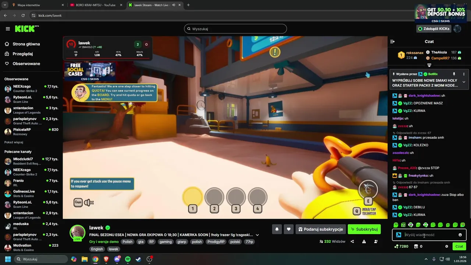Select the lawek Stream browser tab
Image resolution: width=471 pixels, height=265 pixels.
point(155,5)
